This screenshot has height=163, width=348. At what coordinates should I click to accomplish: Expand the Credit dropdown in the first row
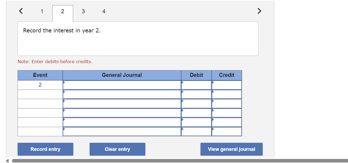point(213,82)
